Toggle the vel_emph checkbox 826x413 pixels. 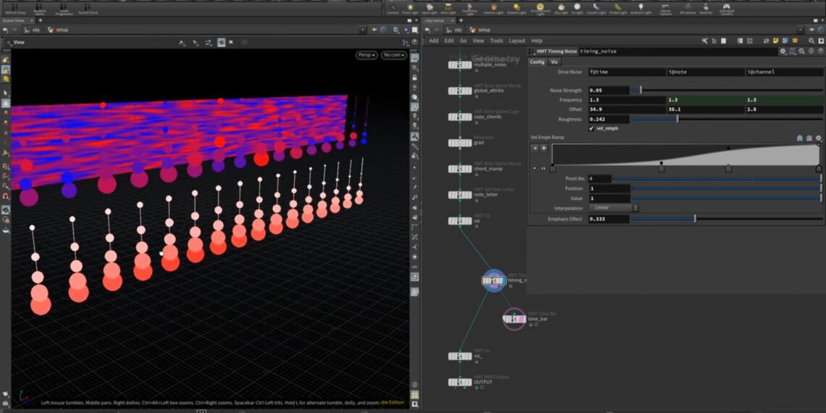coord(592,128)
